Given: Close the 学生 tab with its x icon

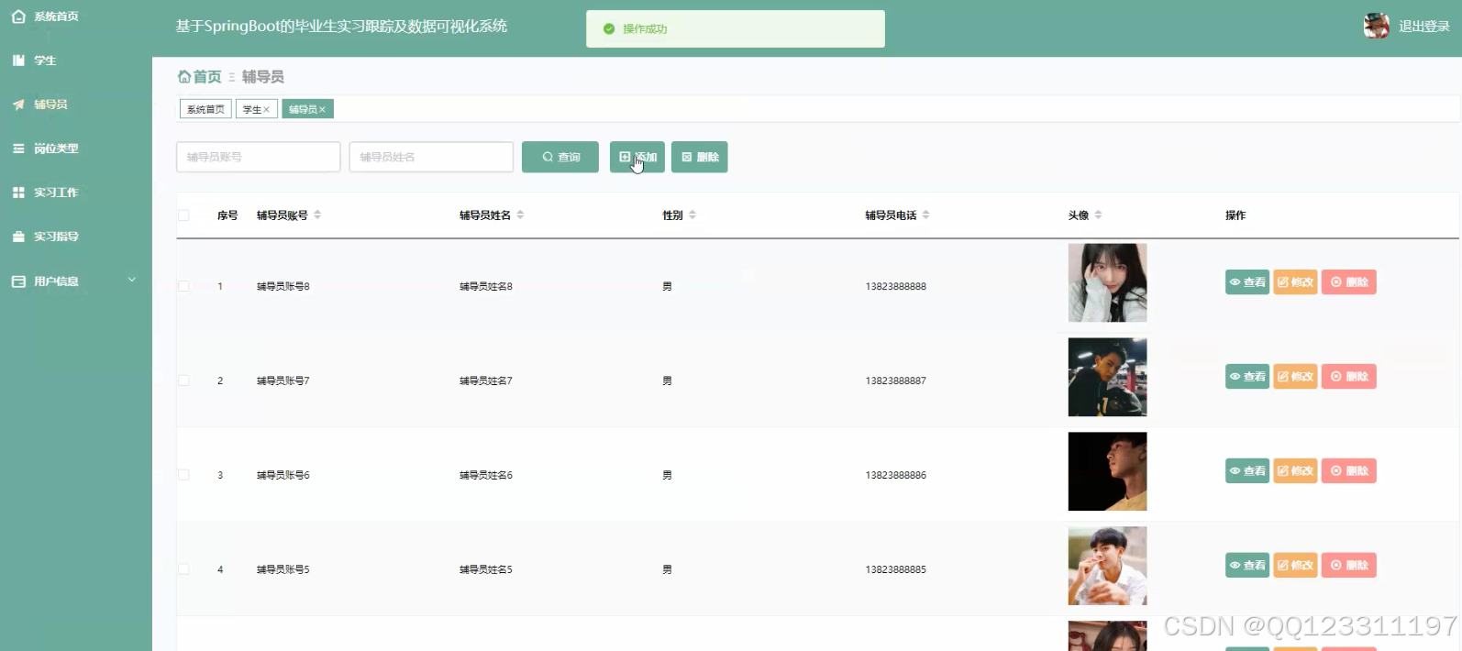Looking at the screenshot, I should point(267,109).
